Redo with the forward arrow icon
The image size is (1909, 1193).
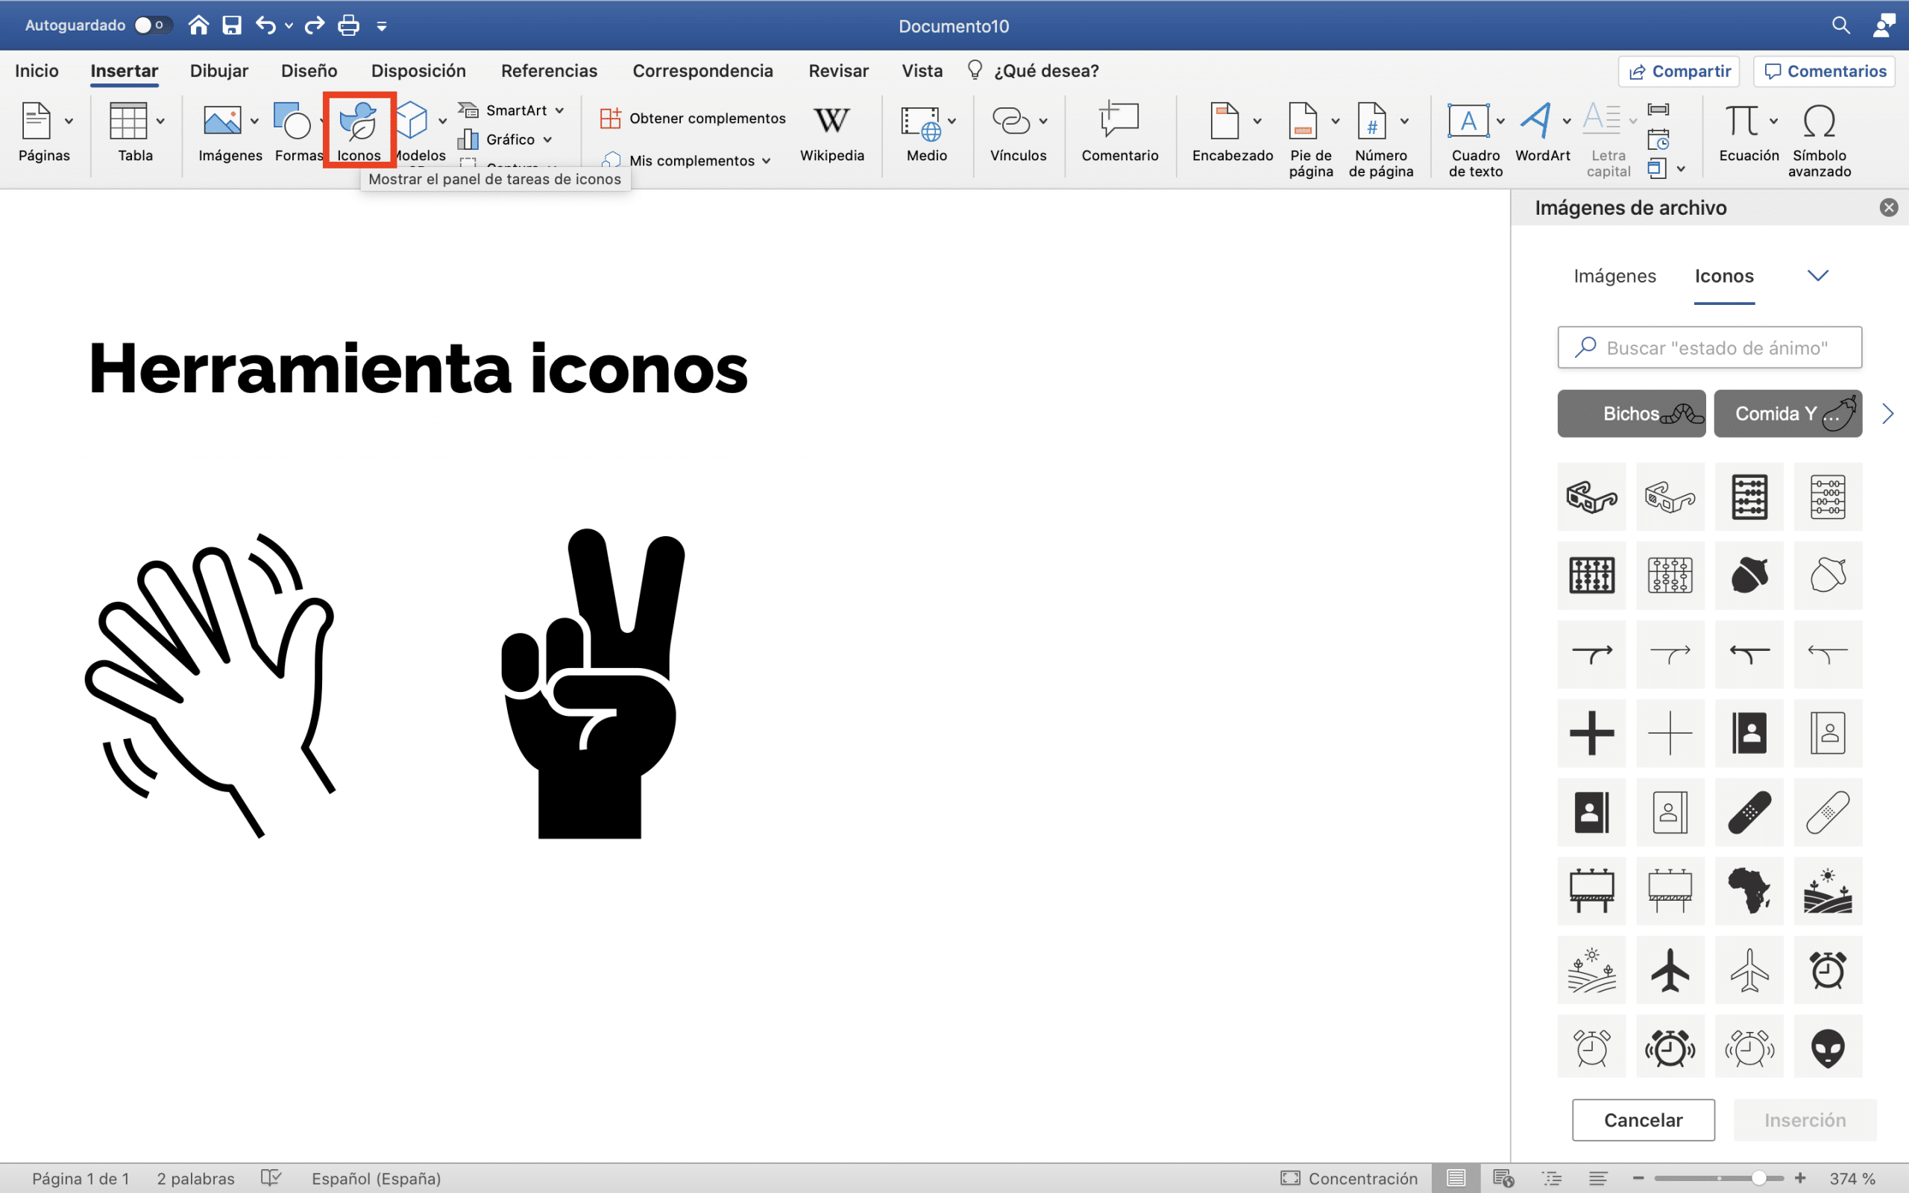[x=315, y=25]
